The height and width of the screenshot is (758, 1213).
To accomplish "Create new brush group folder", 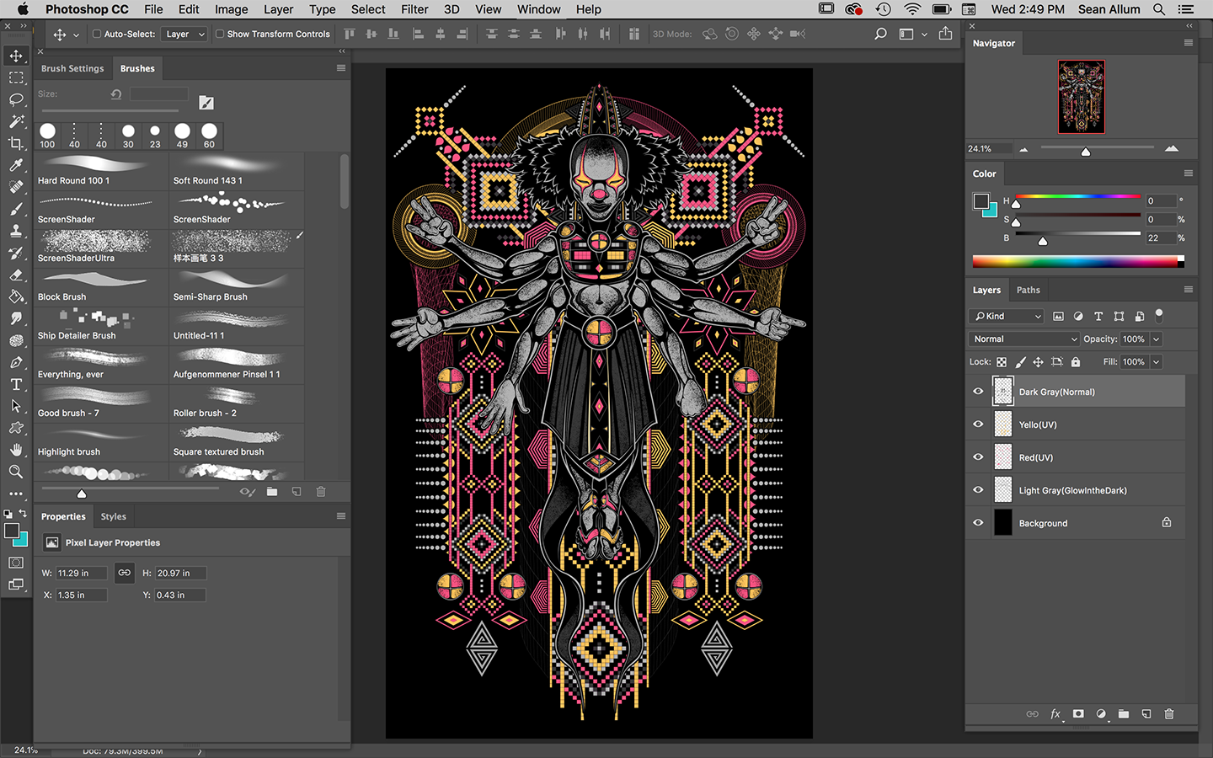I will coord(272,492).
